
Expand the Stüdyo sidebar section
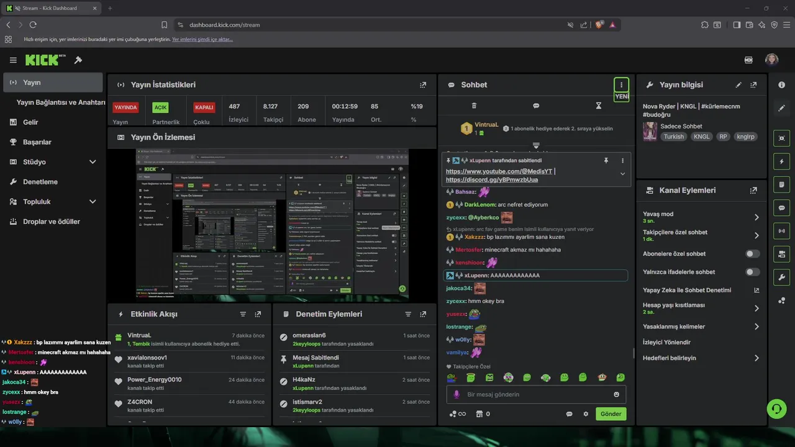tap(93, 162)
